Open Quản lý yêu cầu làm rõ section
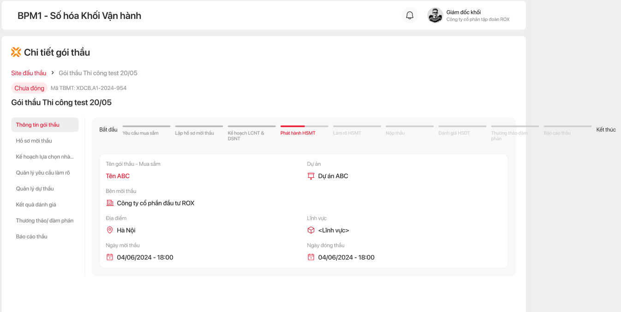The image size is (621, 312). click(43, 173)
